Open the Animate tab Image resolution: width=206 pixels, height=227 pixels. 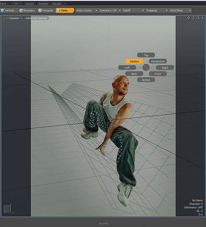point(43,3)
